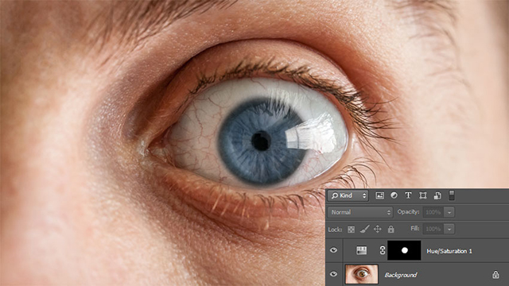Filter for shape layers icon
509x286 pixels.
pos(422,195)
